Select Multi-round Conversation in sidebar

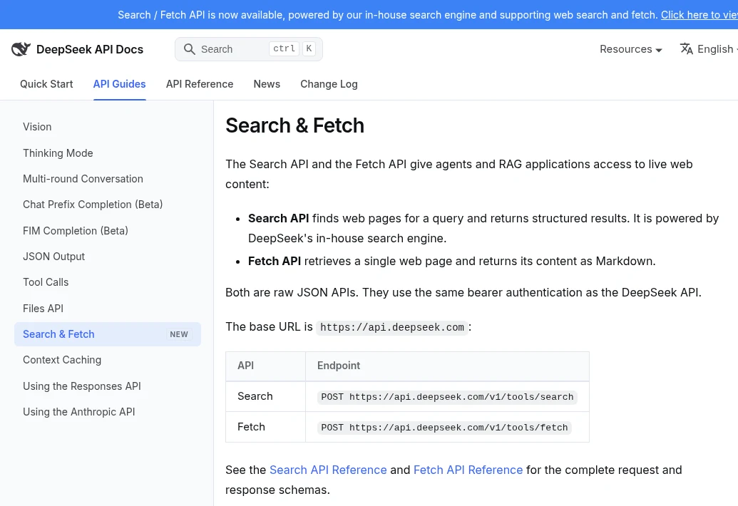pyautogui.click(x=107, y=179)
